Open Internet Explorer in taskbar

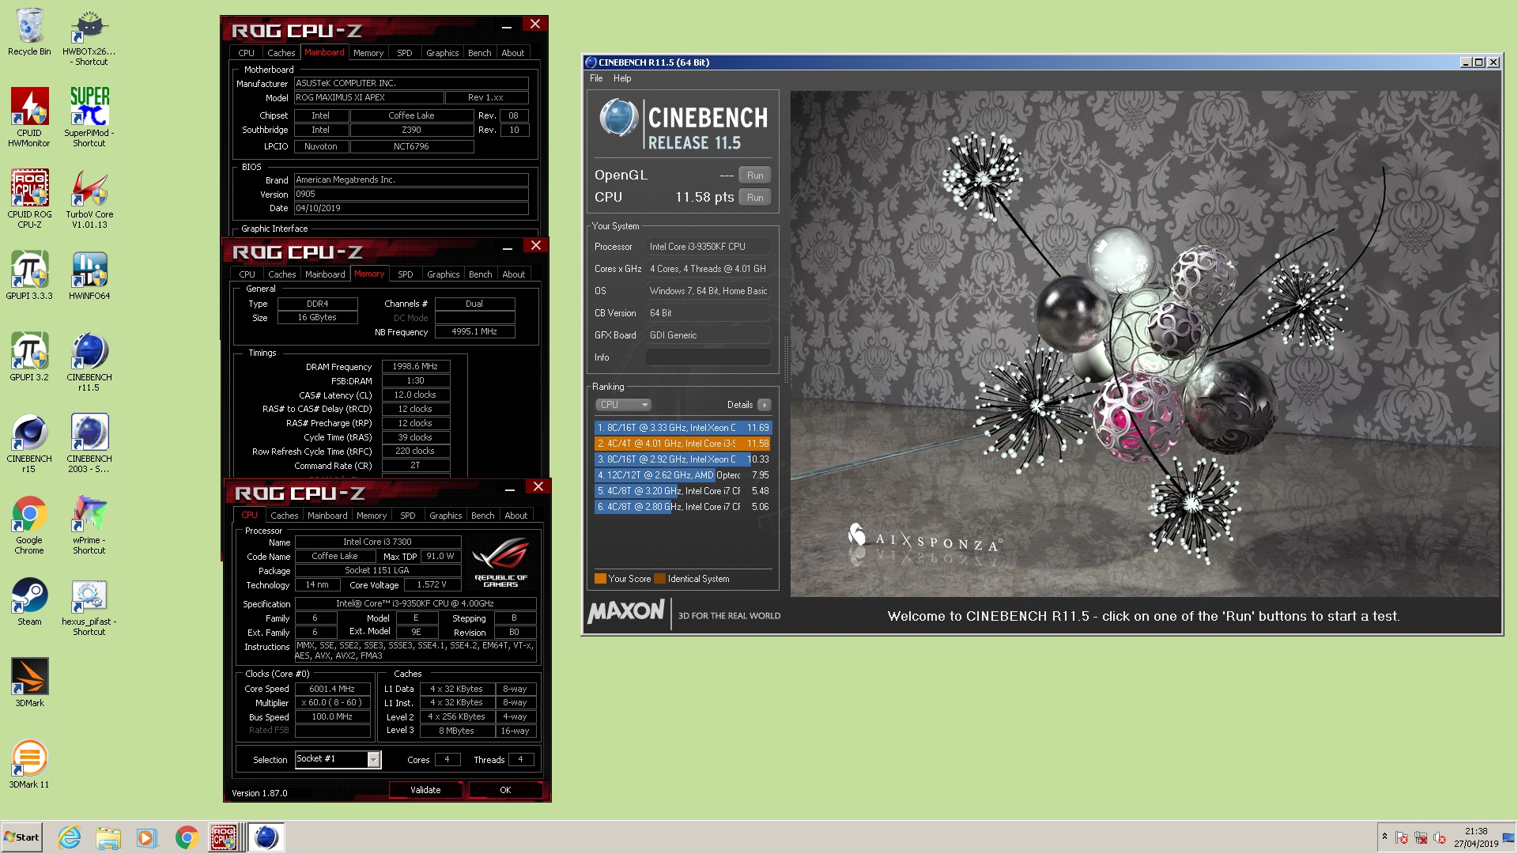click(70, 837)
